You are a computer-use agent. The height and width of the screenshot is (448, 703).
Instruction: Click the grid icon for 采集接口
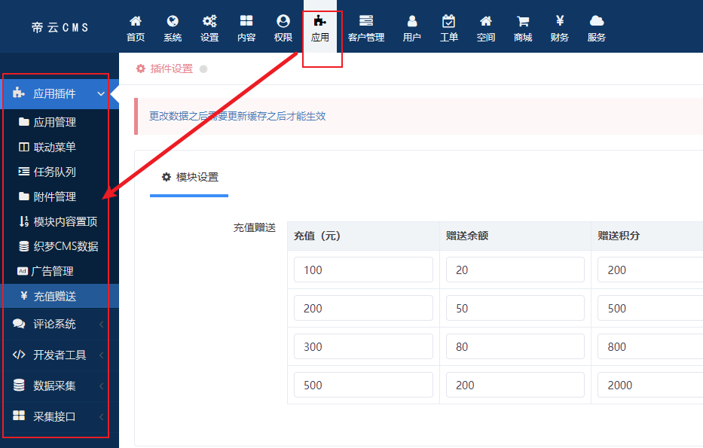(19, 416)
